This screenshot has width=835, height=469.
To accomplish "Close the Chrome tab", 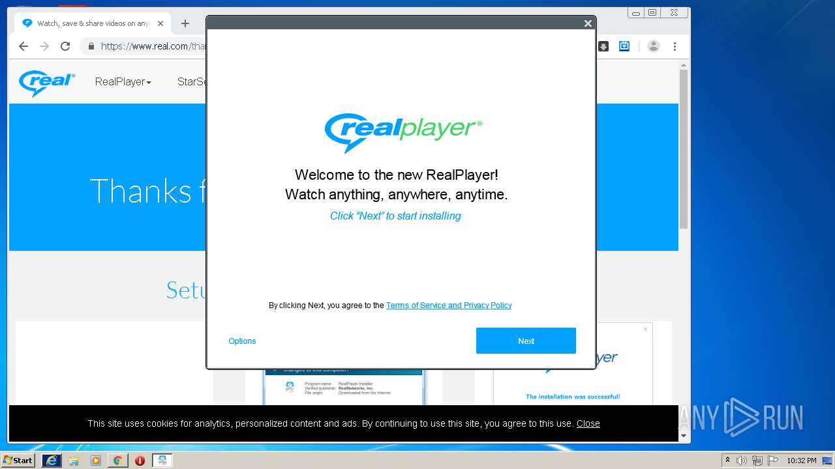I will (x=160, y=23).
